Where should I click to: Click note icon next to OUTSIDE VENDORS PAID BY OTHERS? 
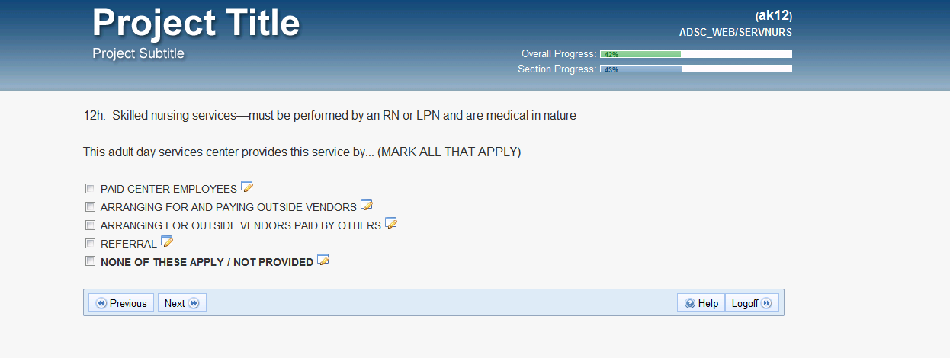click(390, 224)
